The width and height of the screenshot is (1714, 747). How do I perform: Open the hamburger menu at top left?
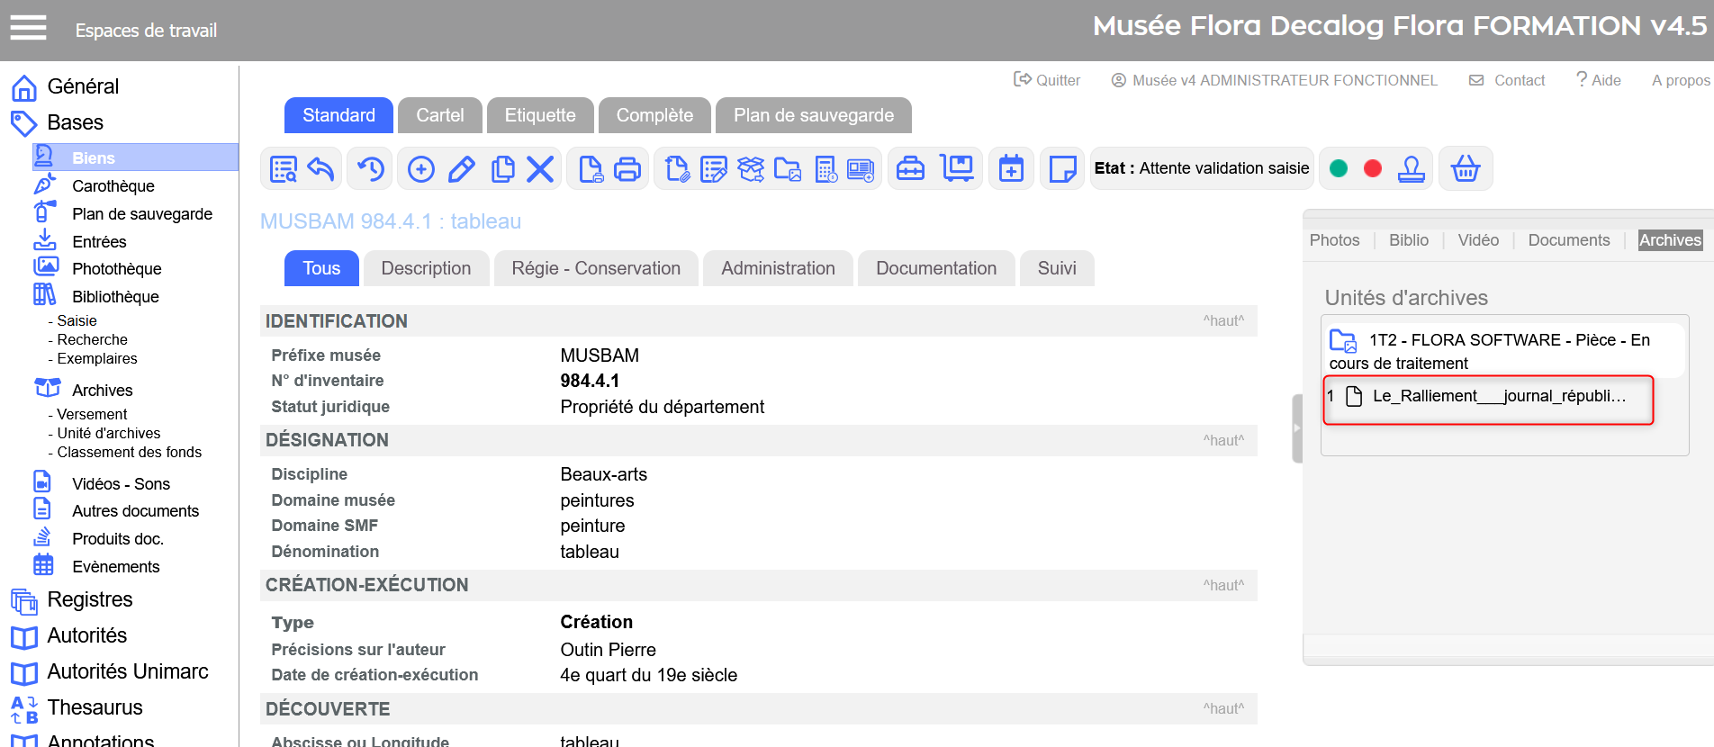(28, 29)
